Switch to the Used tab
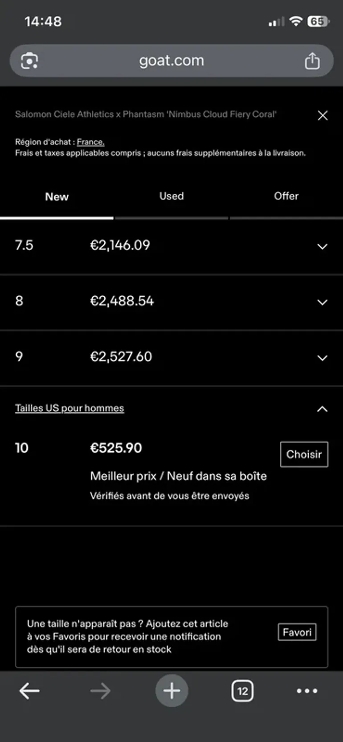343x742 pixels. click(x=171, y=196)
